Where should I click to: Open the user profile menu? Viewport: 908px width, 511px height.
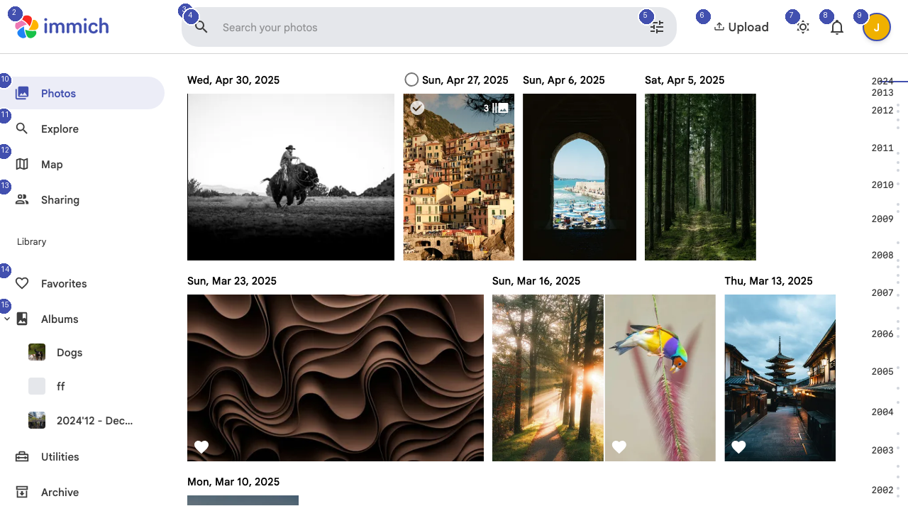pyautogui.click(x=877, y=26)
